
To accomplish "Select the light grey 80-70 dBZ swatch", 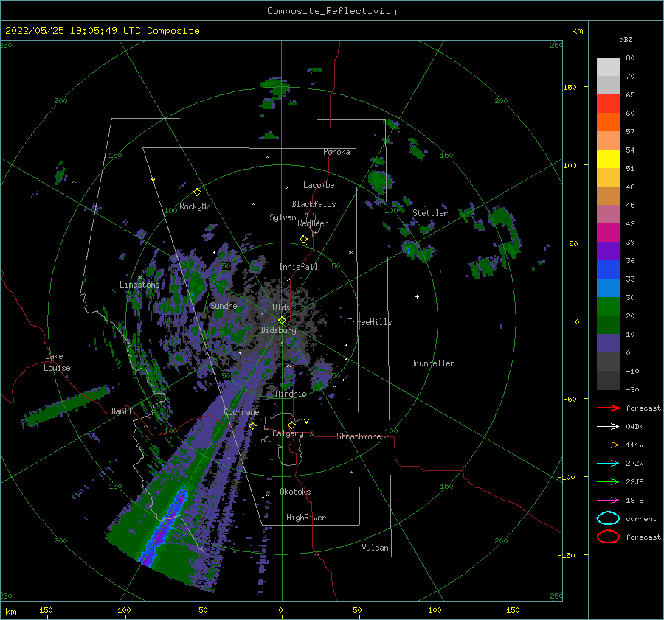I will coord(608,67).
